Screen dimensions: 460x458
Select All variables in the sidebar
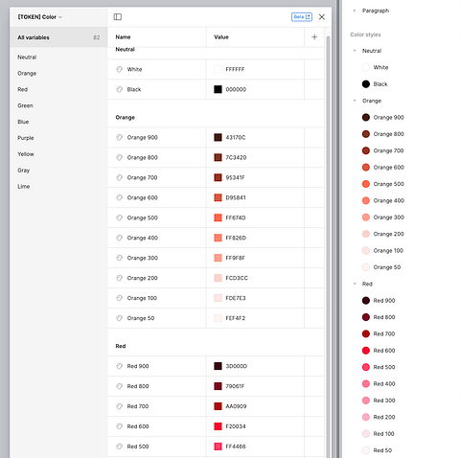coord(58,37)
